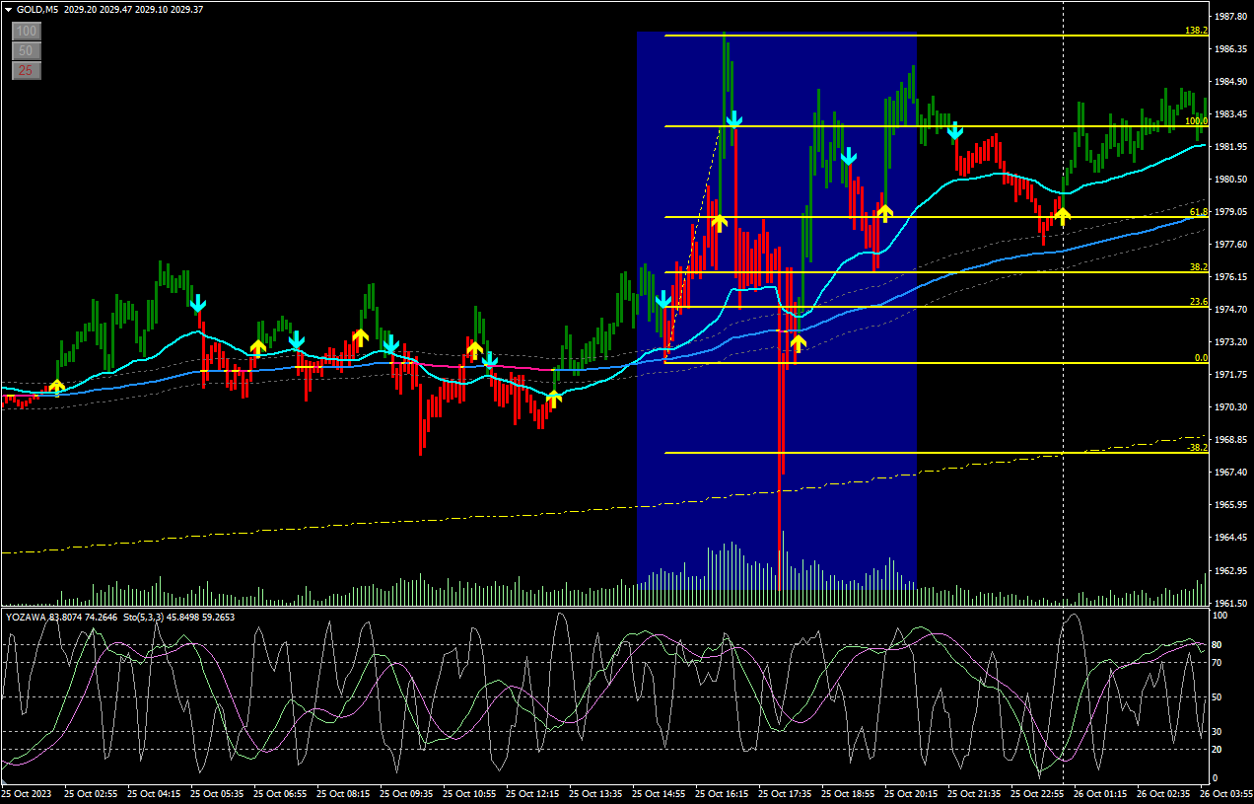This screenshot has height=804, width=1254.
Task: Click the 26 Oct 01:15 time label
Action: (1099, 793)
